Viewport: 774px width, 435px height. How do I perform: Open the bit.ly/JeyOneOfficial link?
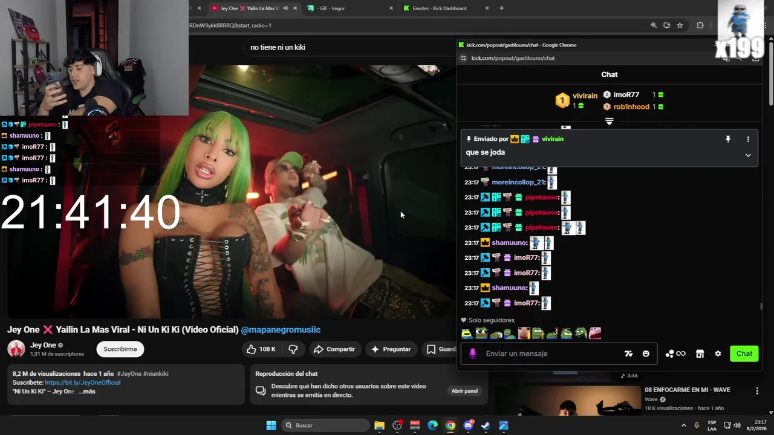82,382
